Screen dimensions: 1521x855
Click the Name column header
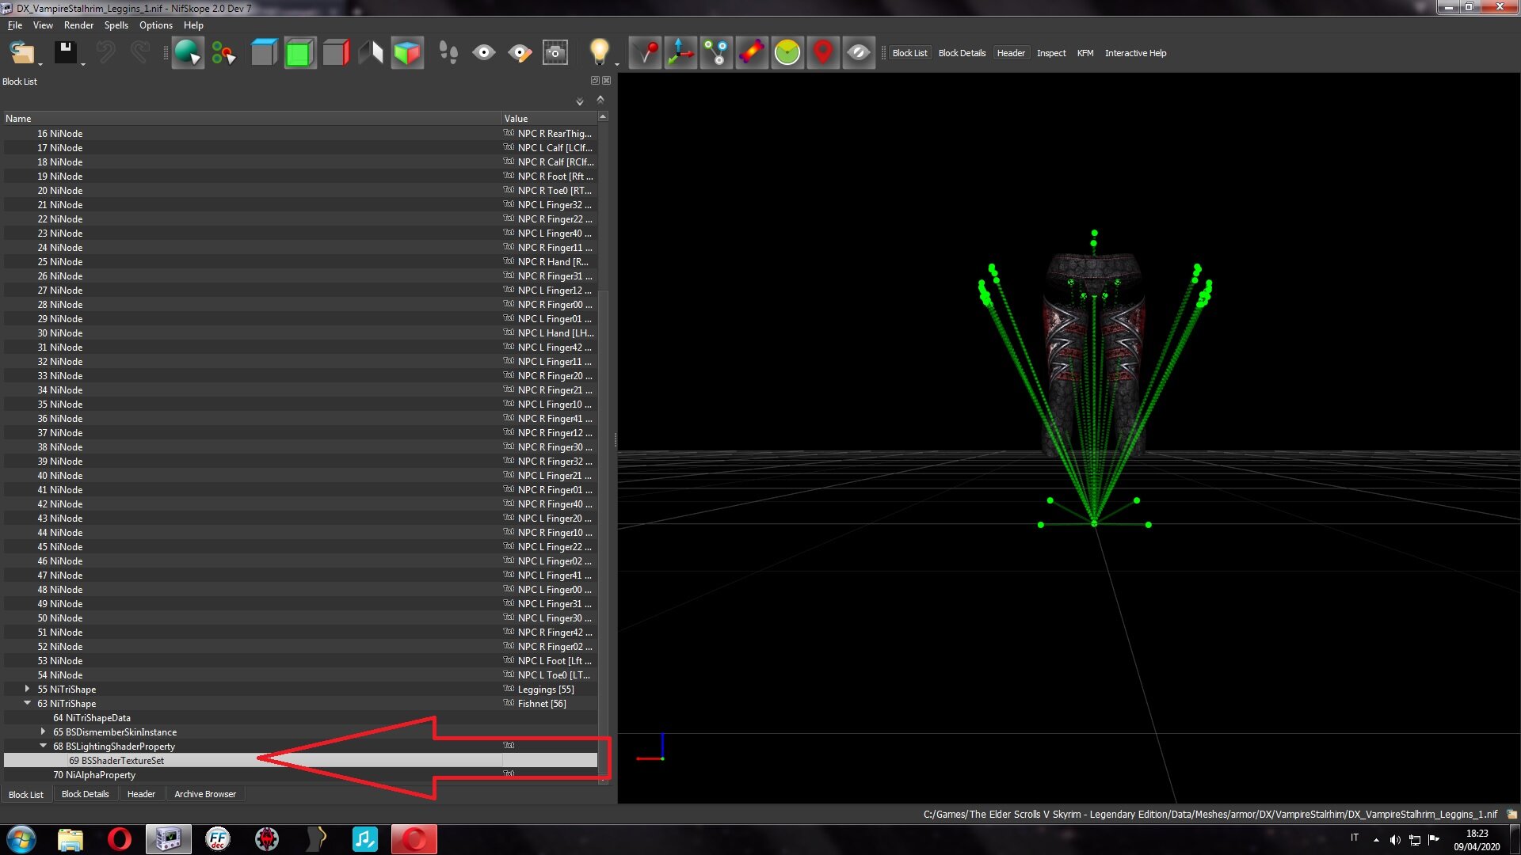click(251, 119)
